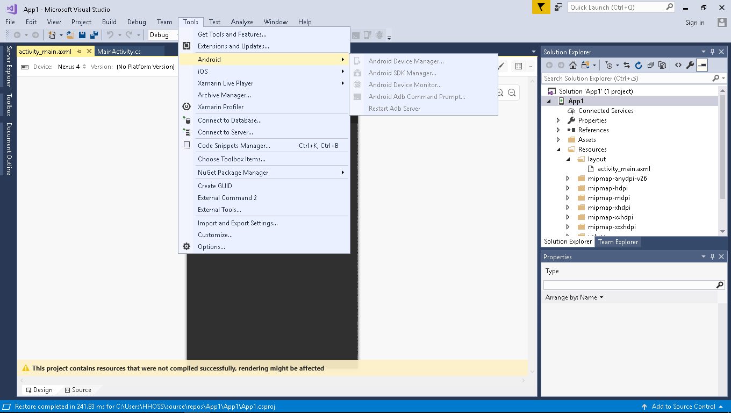Click the Send Feedback icon
This screenshot has height=413, width=731.
[x=558, y=7]
